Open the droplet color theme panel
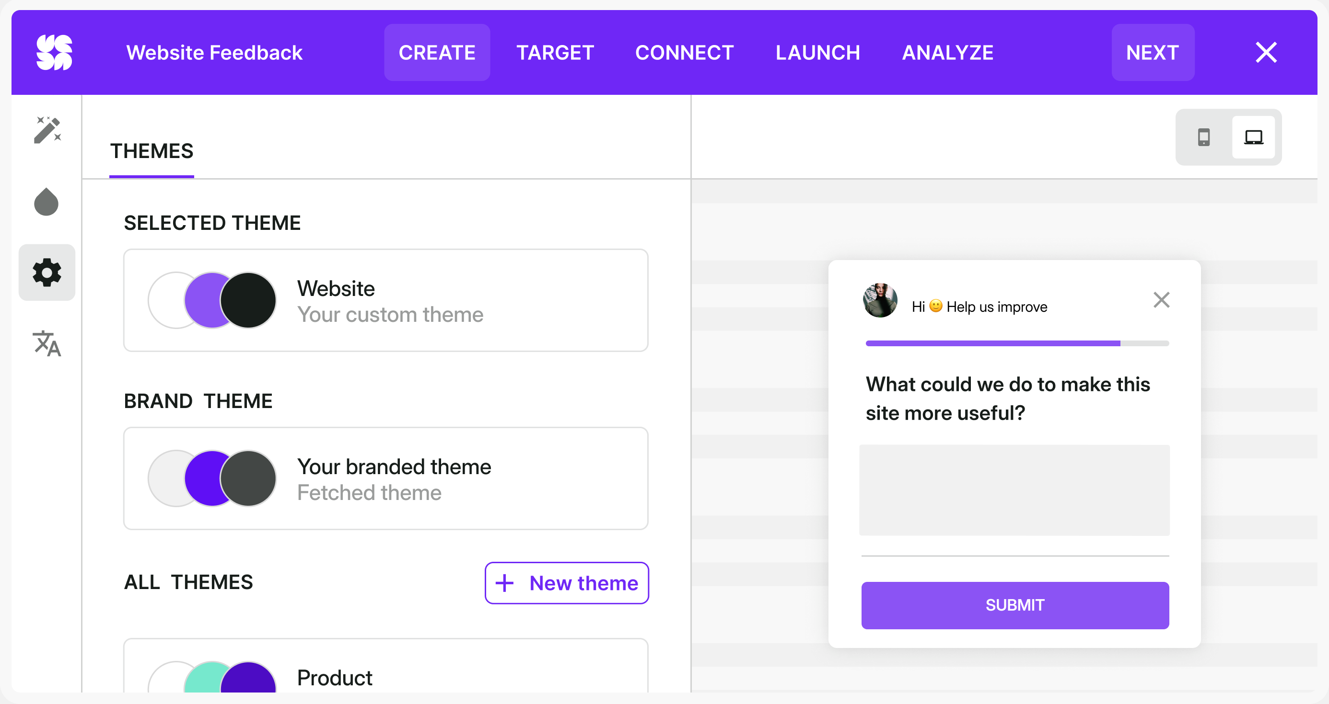 click(47, 201)
